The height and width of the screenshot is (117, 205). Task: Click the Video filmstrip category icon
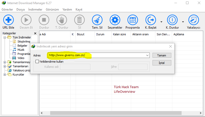[x=14, y=58]
